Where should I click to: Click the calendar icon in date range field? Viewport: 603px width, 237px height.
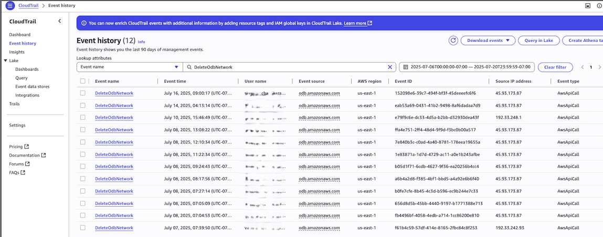point(406,67)
